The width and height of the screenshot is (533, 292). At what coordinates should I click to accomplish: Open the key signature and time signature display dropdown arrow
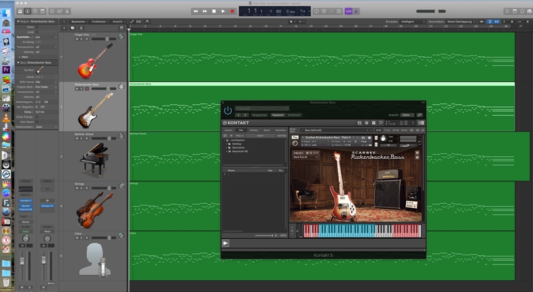coord(309,11)
